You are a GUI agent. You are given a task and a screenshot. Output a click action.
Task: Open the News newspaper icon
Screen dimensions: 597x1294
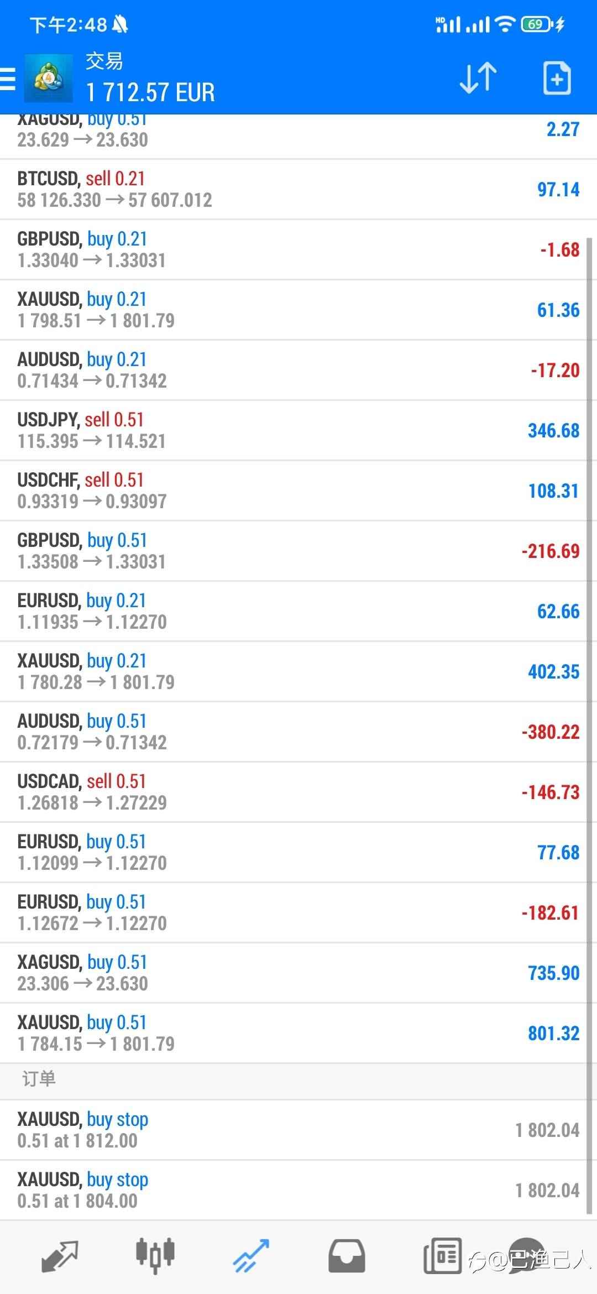(442, 1256)
